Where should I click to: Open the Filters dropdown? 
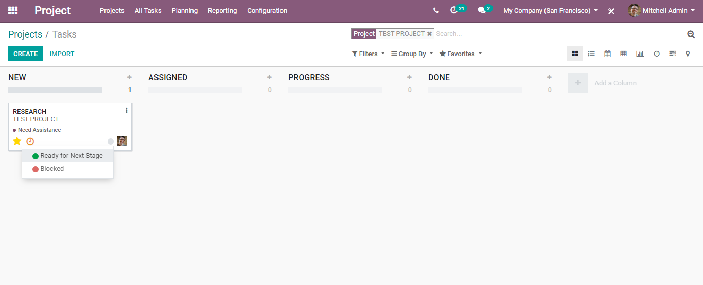(x=368, y=54)
